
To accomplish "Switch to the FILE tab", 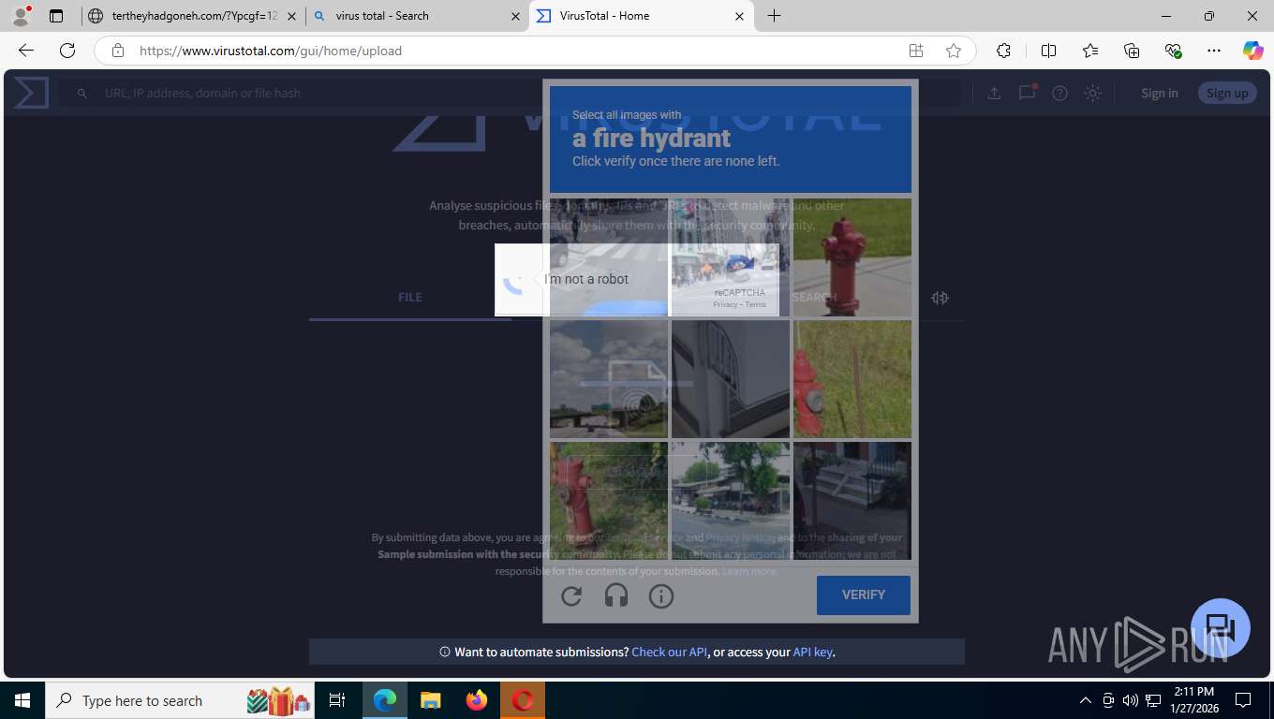I will pos(410,297).
